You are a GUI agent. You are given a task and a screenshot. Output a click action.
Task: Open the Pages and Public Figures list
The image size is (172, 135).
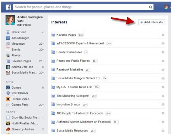(73, 61)
